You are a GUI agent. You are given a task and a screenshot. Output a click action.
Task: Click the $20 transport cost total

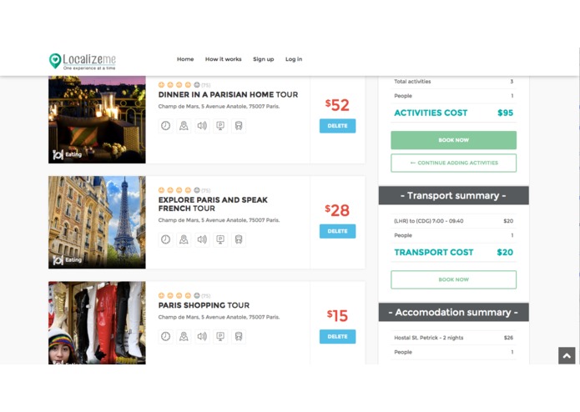click(x=505, y=253)
